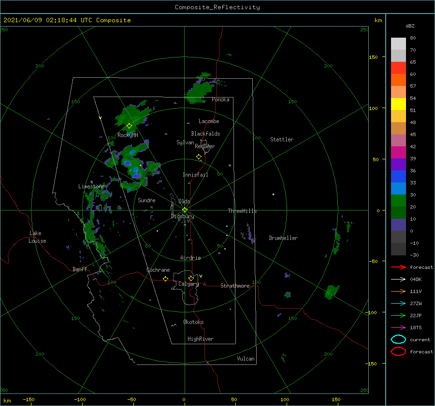This screenshot has height=406, width=435.
Task: Click the Sylvan label
Action: click(185, 142)
